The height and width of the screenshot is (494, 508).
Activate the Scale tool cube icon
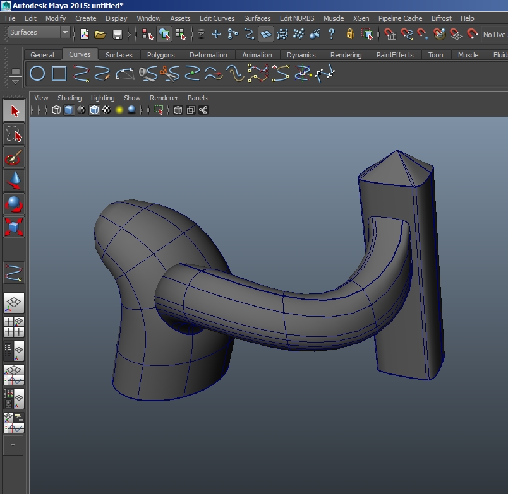pos(14,226)
